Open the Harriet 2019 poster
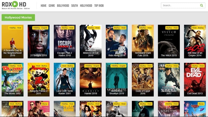The width and height of the screenshot is (208, 117). [90, 80]
